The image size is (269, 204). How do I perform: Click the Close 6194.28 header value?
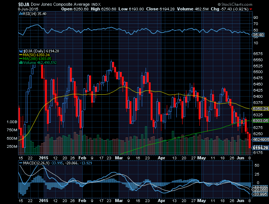click(160, 9)
